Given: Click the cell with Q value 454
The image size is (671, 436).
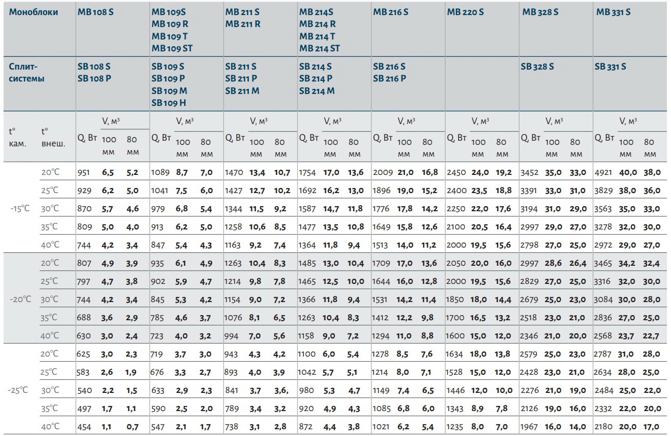Looking at the screenshot, I should (x=84, y=427).
